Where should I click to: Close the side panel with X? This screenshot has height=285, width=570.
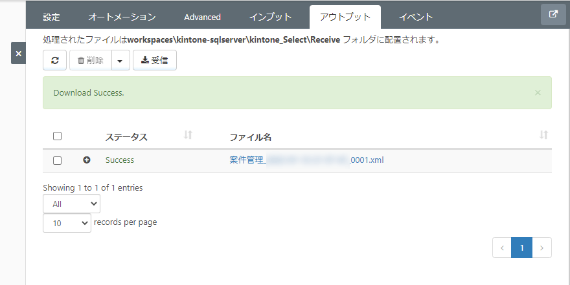click(x=19, y=53)
